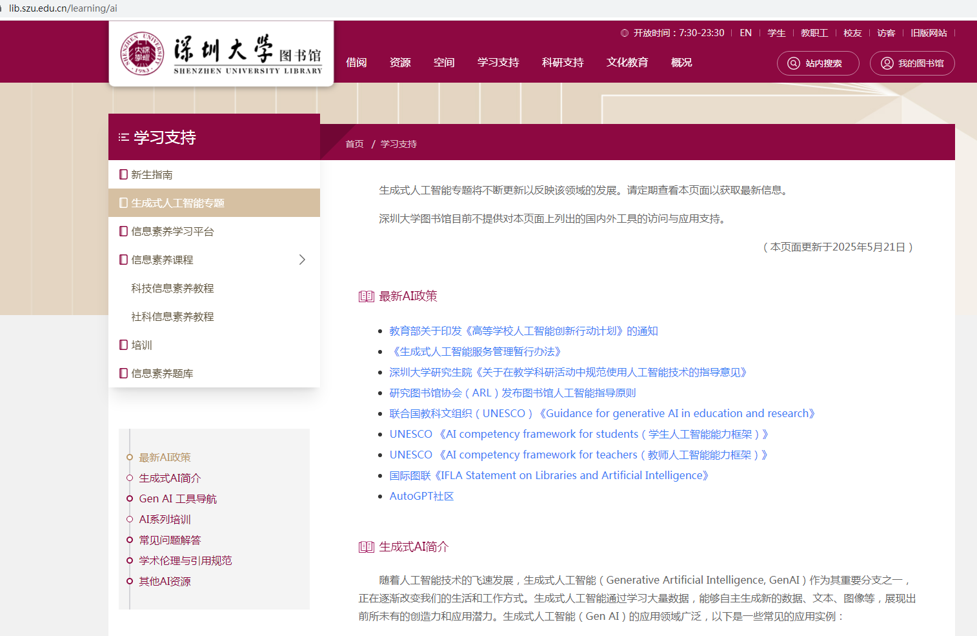Image resolution: width=977 pixels, height=636 pixels.
Task: Open the 科研支持 main menu
Action: (x=563, y=63)
